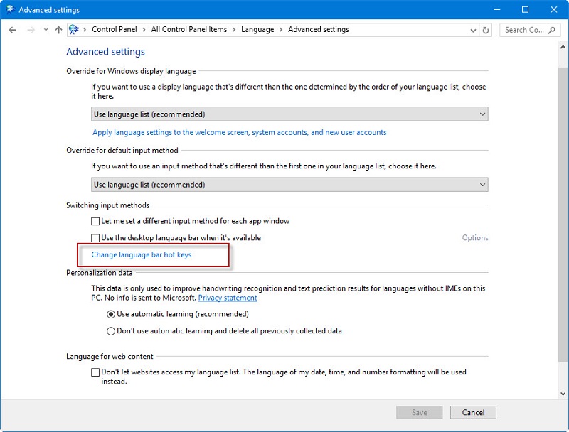Navigate to All Control Panel Items breadcrumb

click(x=188, y=30)
